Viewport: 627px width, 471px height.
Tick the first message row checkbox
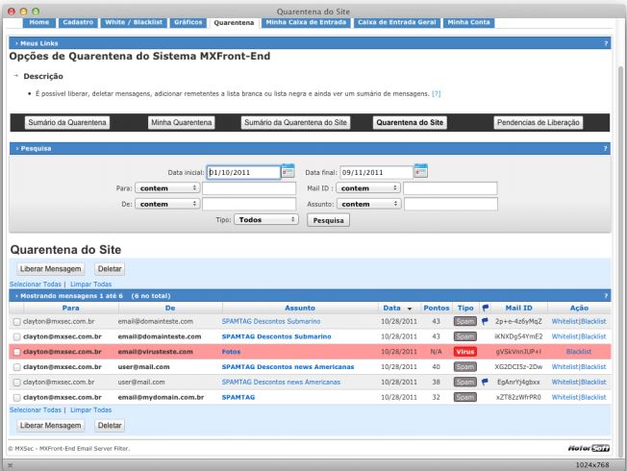16,321
